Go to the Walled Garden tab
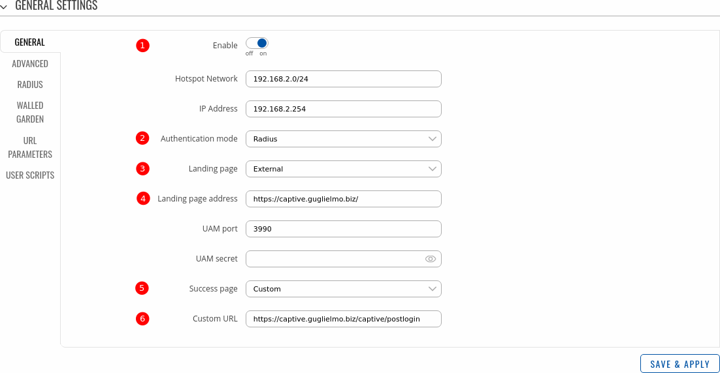Viewport: 720px width, 373px height. pos(30,112)
